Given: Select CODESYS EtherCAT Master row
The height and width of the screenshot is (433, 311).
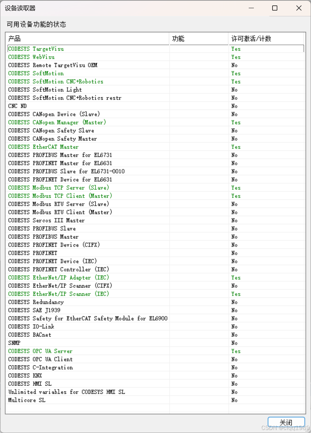Looking at the screenshot, I should coord(155,147).
